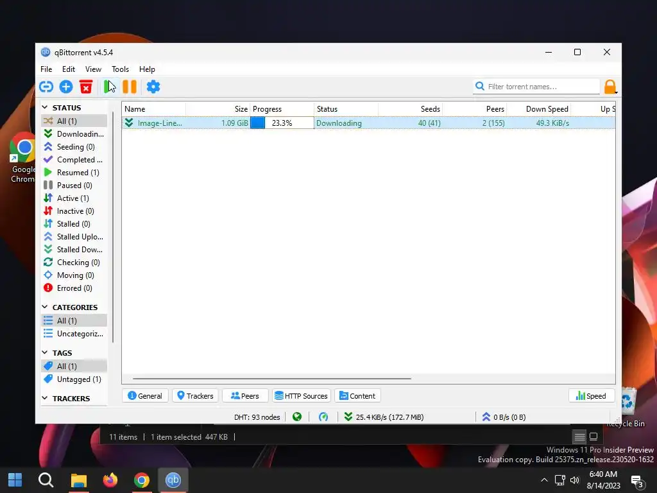Screen dimensions: 657x493
Task: Filter by Completed status
Action: pos(74,160)
